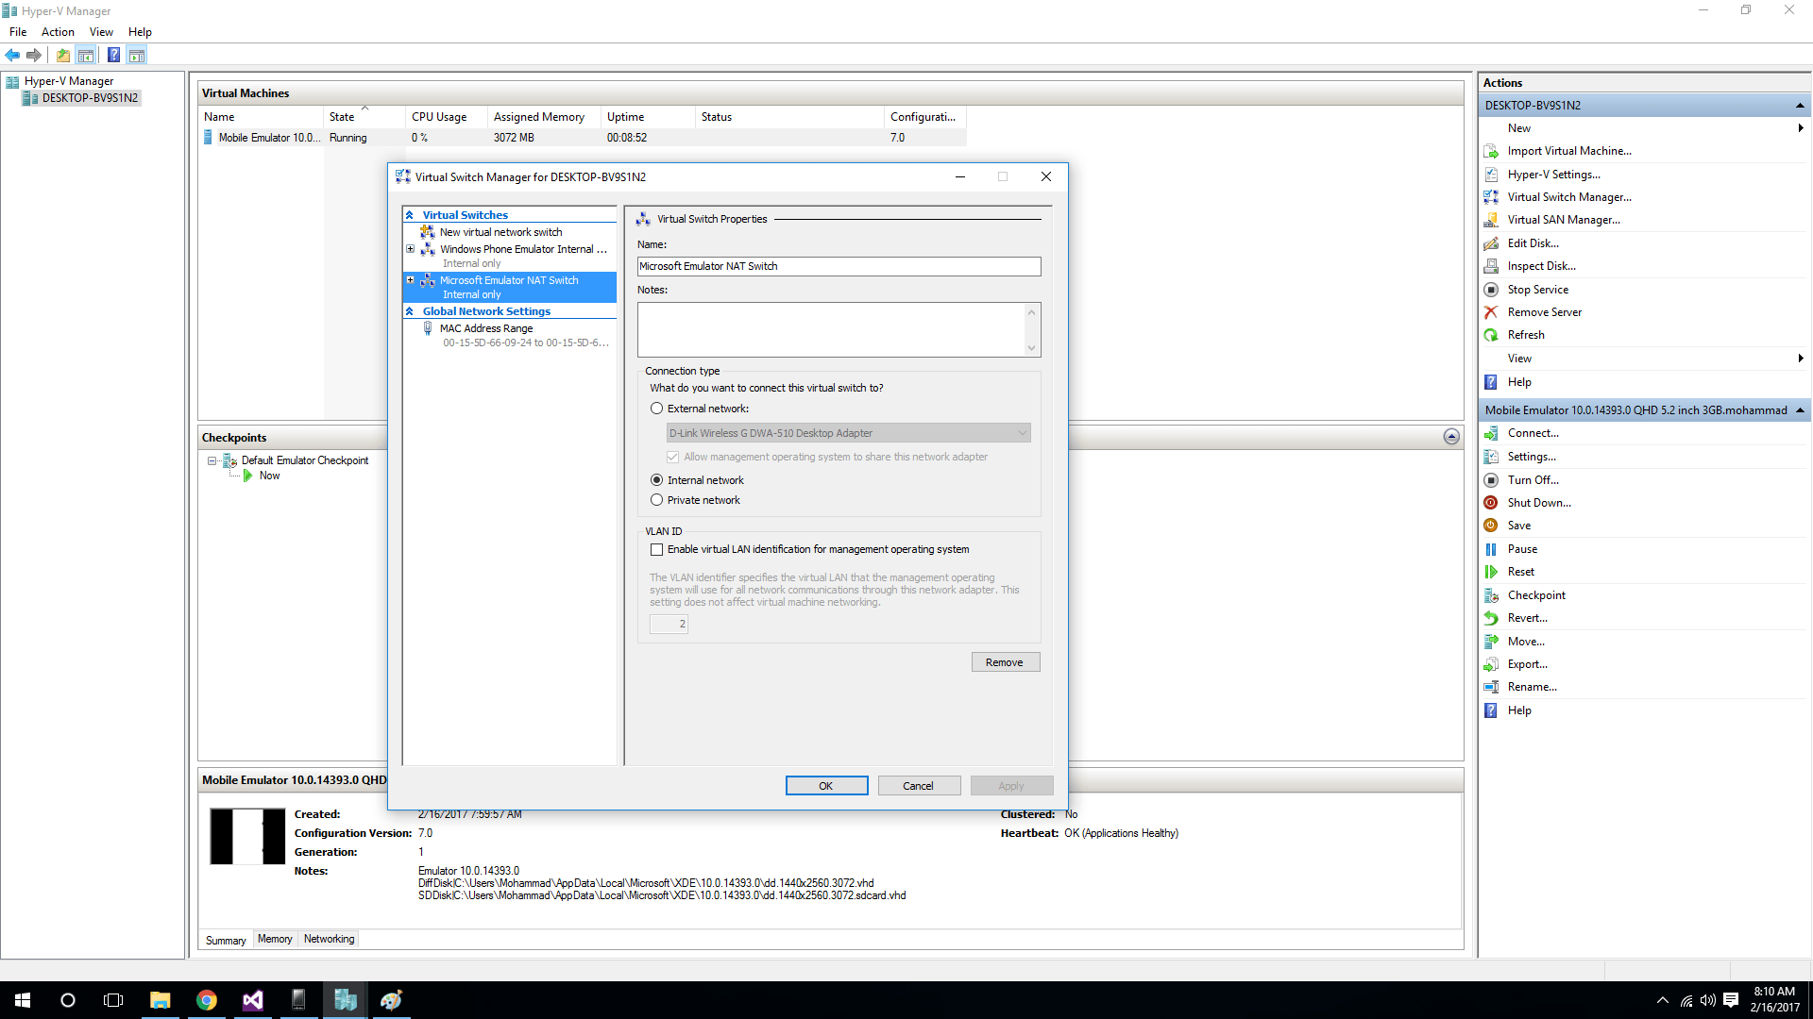
Task: Enable VLAN identification for management OS
Action: pos(656,549)
